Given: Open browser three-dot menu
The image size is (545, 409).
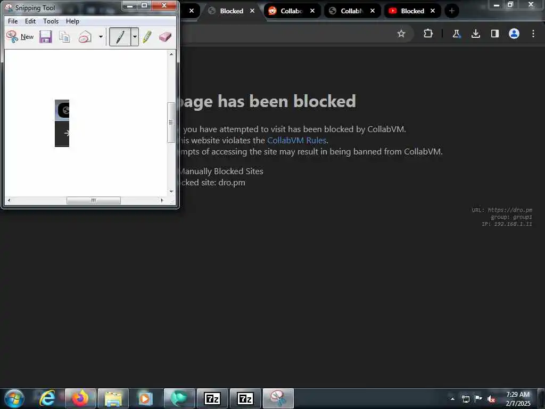Looking at the screenshot, I should [533, 34].
